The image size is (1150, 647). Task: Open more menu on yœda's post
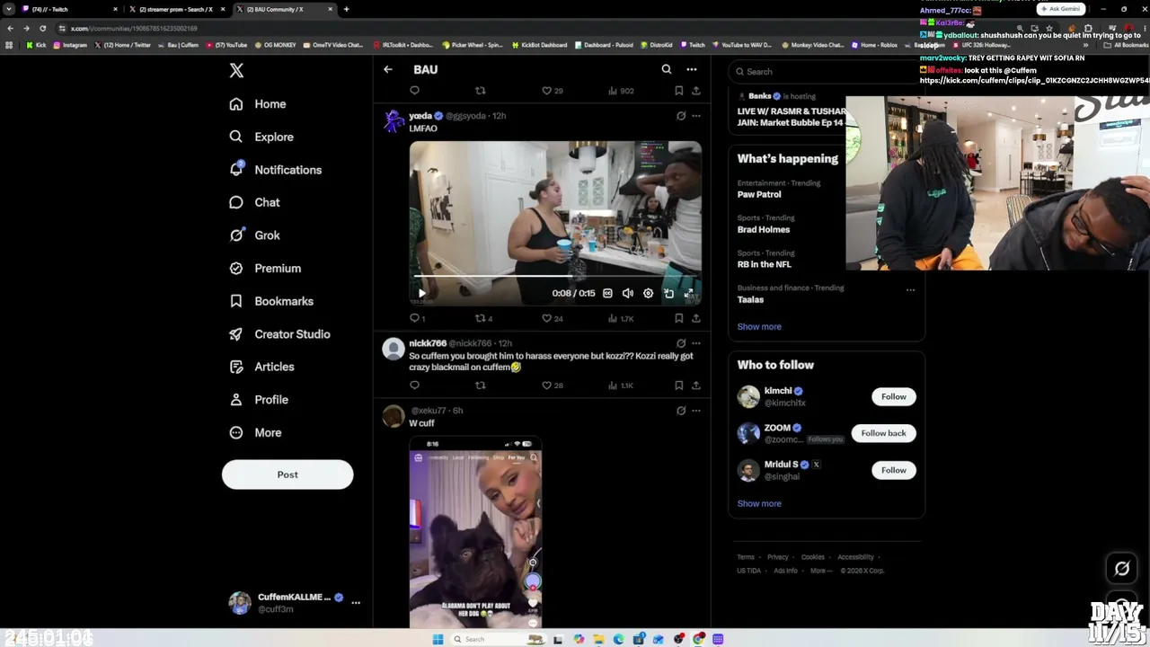point(696,116)
